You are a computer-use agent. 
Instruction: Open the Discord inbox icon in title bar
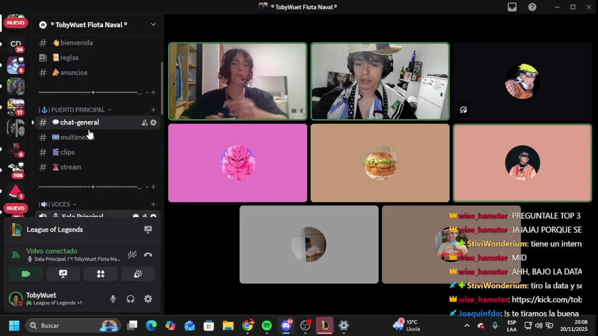pyautogui.click(x=512, y=7)
